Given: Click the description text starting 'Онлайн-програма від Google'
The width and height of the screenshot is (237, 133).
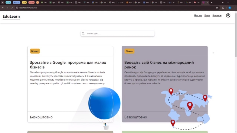Looking at the screenshot, I should point(68,78).
